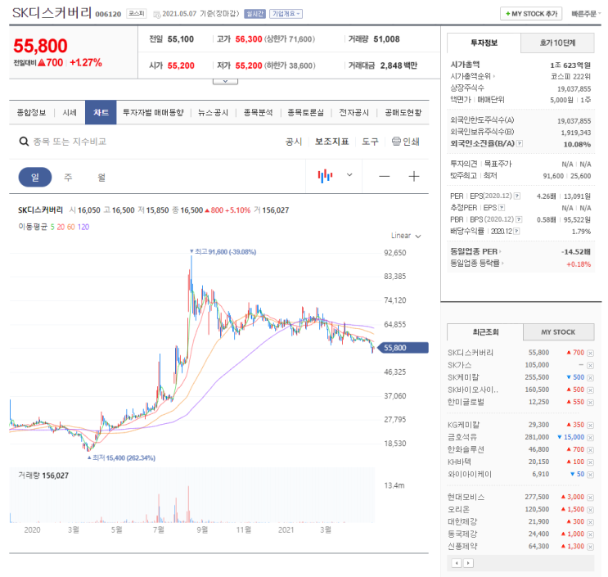Open the 투자자별 매매동향 tab
The height and width of the screenshot is (577, 608).
(x=153, y=112)
